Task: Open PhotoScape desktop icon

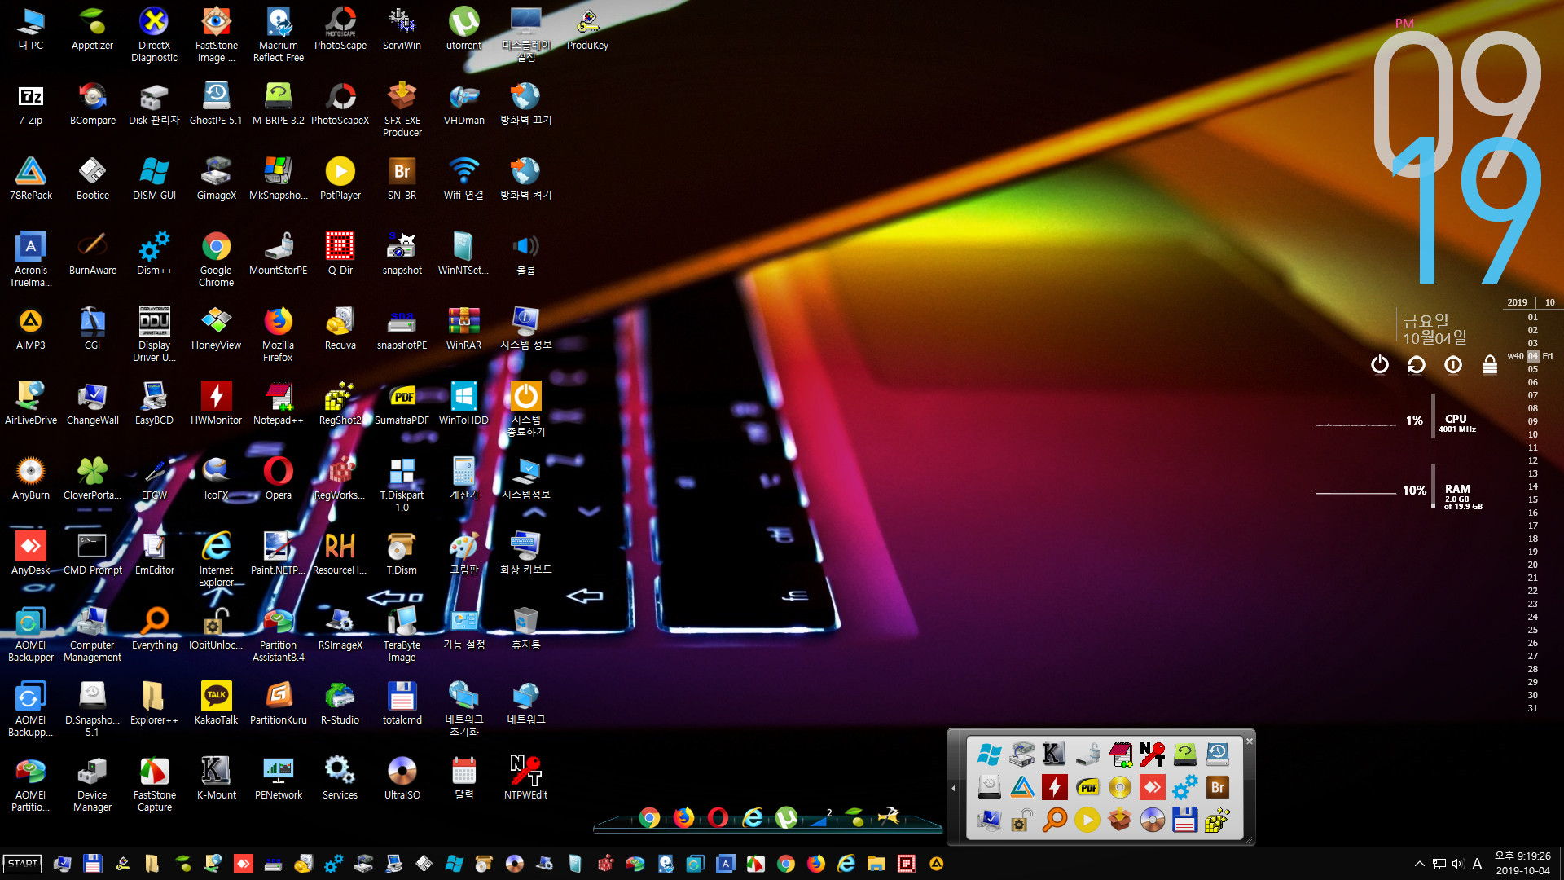Action: coord(340,29)
